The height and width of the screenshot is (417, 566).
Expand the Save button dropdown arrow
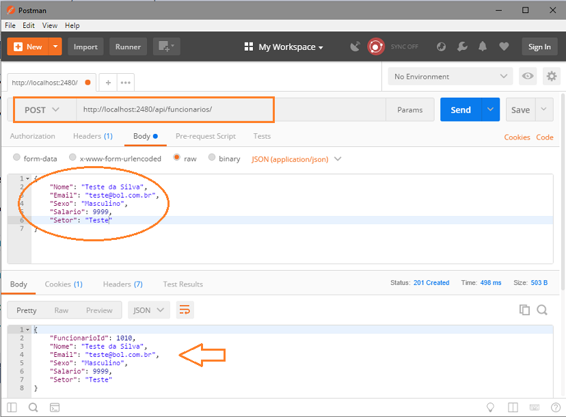click(543, 109)
